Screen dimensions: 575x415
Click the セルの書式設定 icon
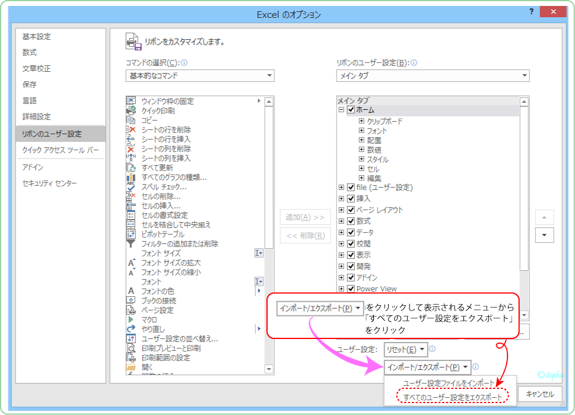(x=131, y=216)
